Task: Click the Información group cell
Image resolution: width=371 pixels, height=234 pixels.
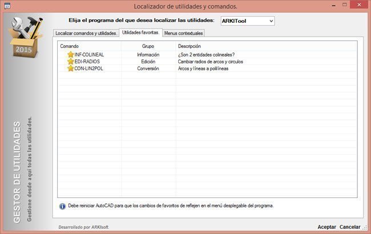Action: pyautogui.click(x=148, y=55)
